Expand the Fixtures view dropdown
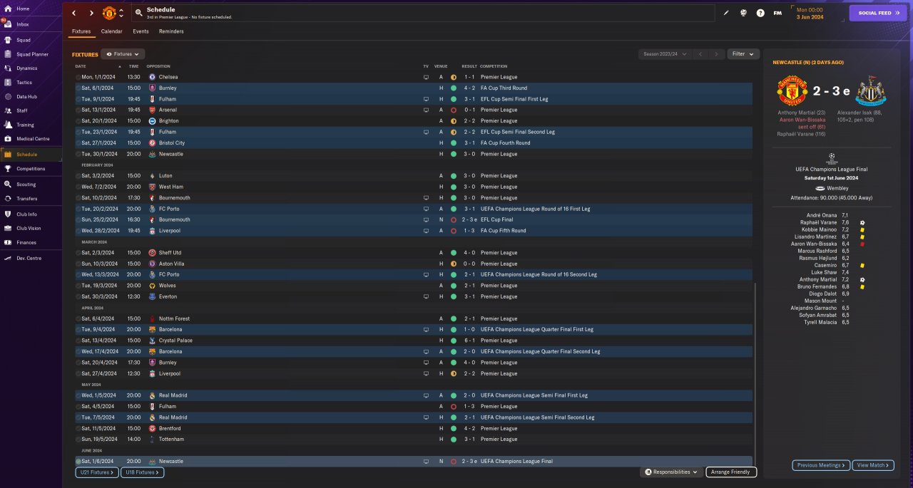The image size is (913, 488). (x=123, y=54)
